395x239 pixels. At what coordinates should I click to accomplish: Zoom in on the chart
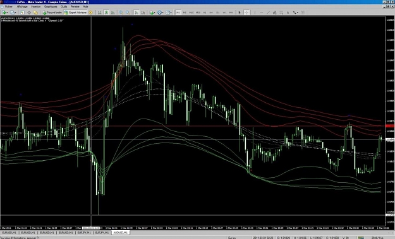[x=121, y=13]
